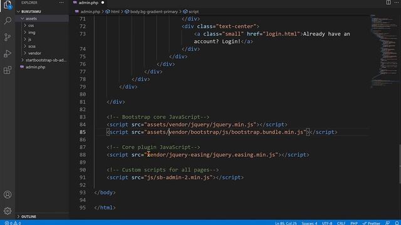401x225 pixels.
Task: Click bootstrap.bundle.min.js source on line 85
Action: 226,132
